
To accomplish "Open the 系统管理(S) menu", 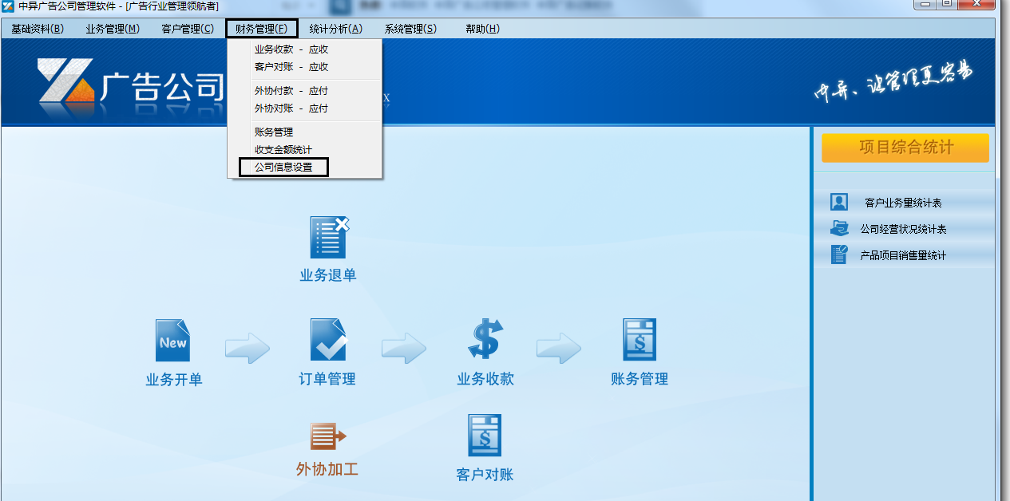I will (x=410, y=29).
